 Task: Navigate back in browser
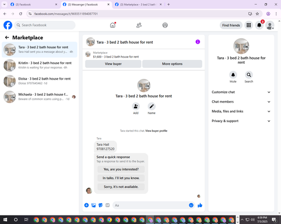coord(5,14)
